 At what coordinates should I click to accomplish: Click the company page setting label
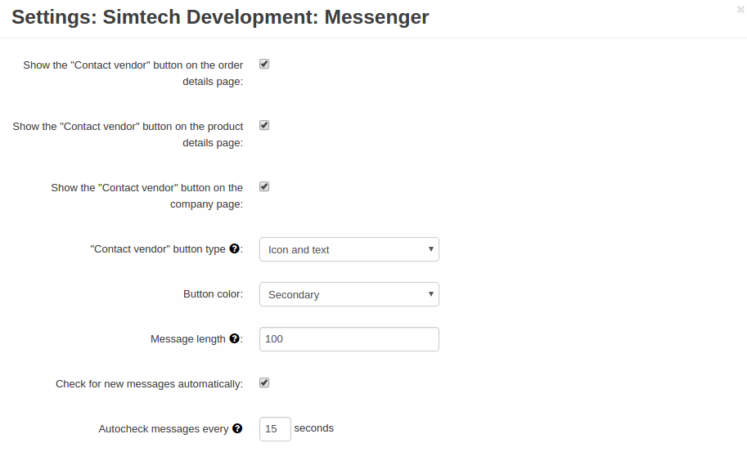click(x=146, y=196)
